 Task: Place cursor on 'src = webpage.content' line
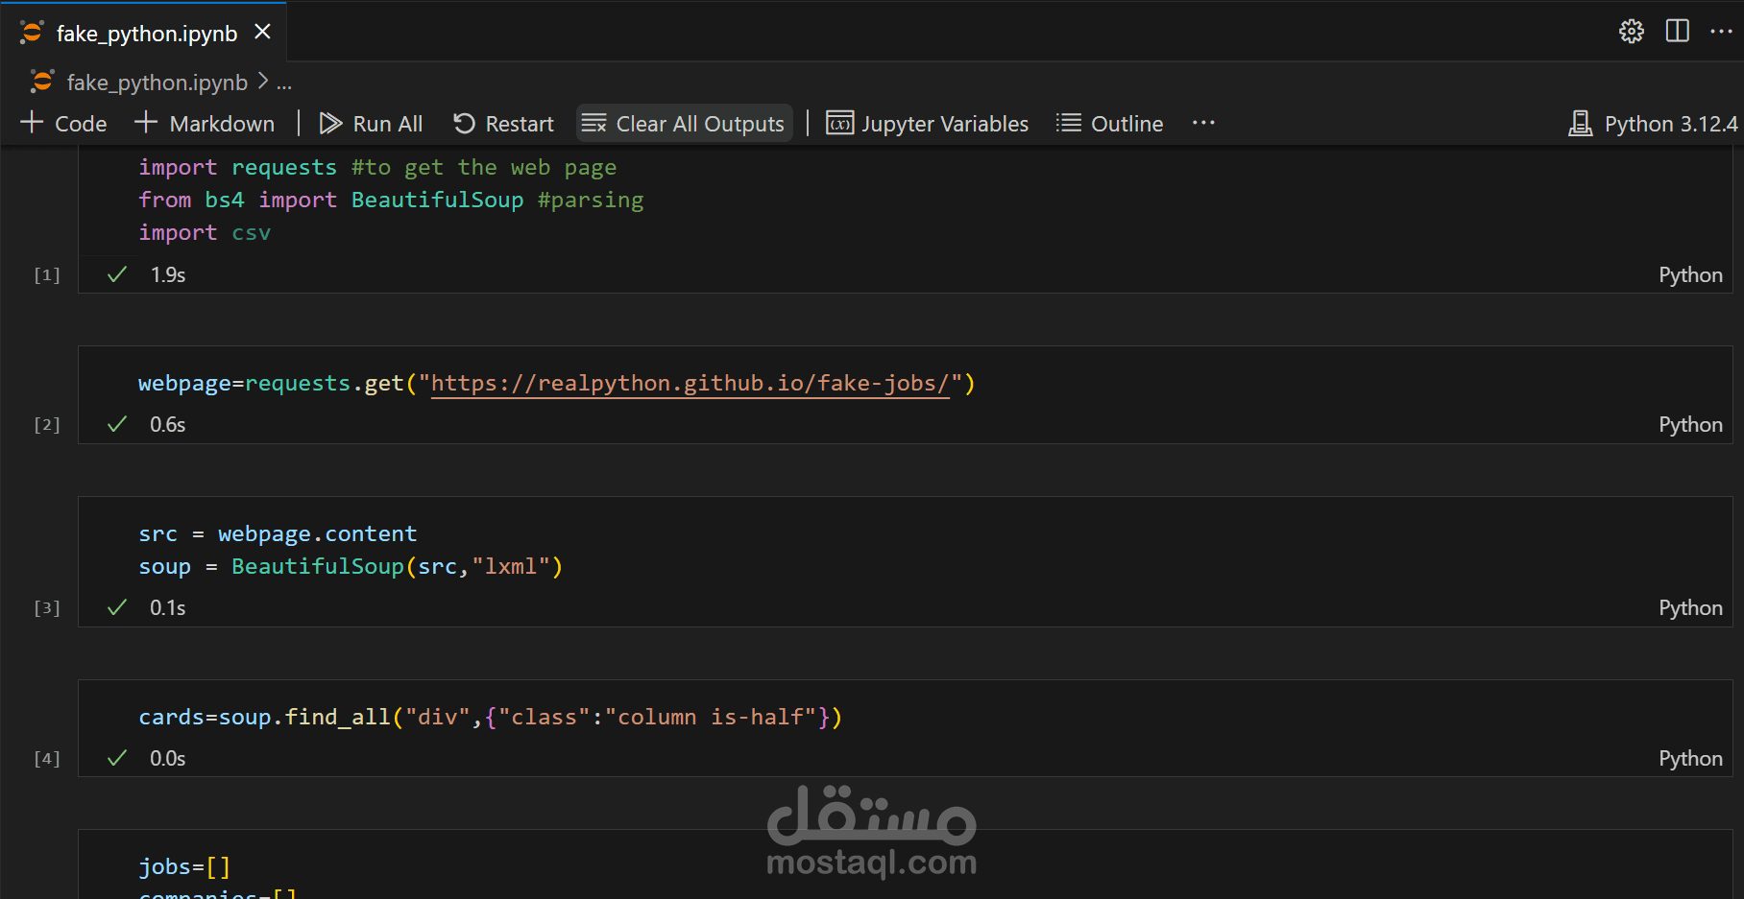pyautogui.click(x=278, y=534)
